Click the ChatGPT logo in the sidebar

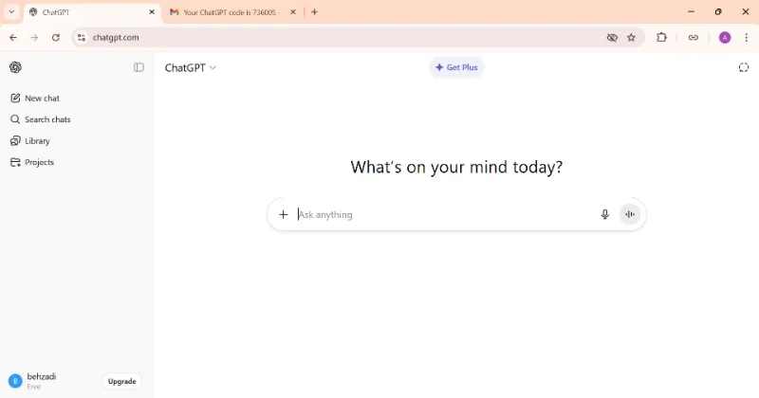pyautogui.click(x=15, y=67)
